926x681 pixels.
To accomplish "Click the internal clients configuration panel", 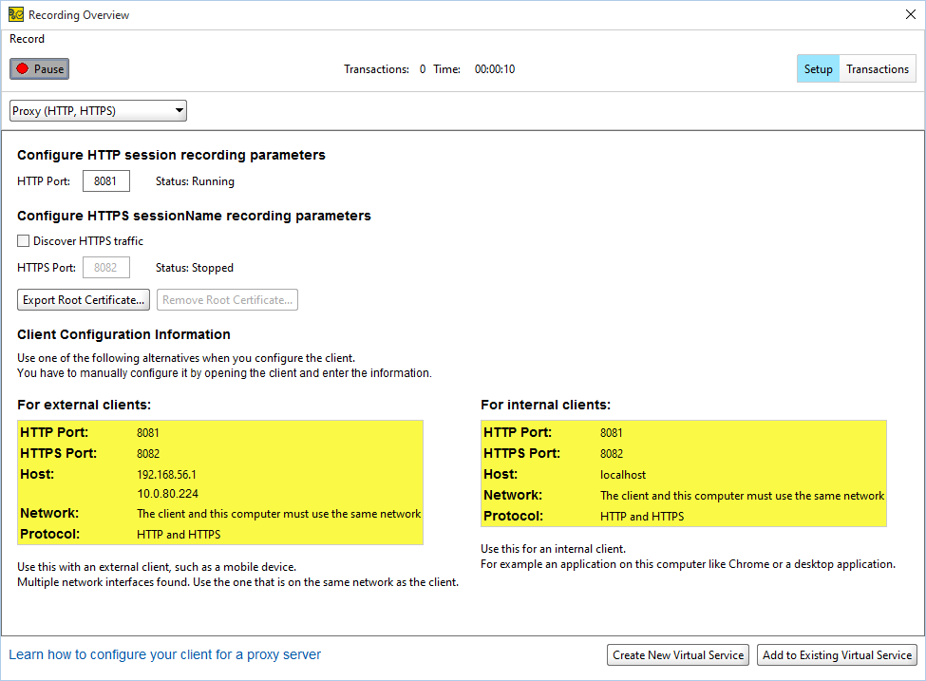I will pos(682,473).
